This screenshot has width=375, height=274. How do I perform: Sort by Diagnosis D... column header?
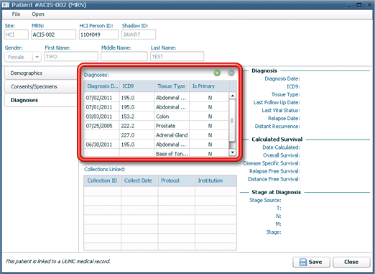coord(102,86)
